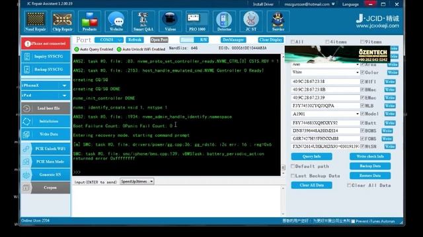Click the Refresh port button
This screenshot has width=423, height=237.
(x=135, y=39)
